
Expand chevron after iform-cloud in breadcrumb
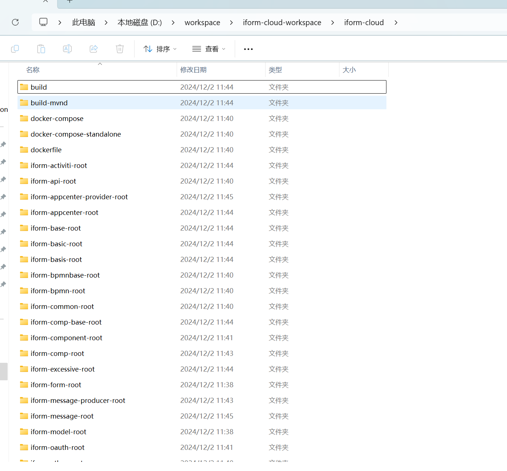coord(396,23)
